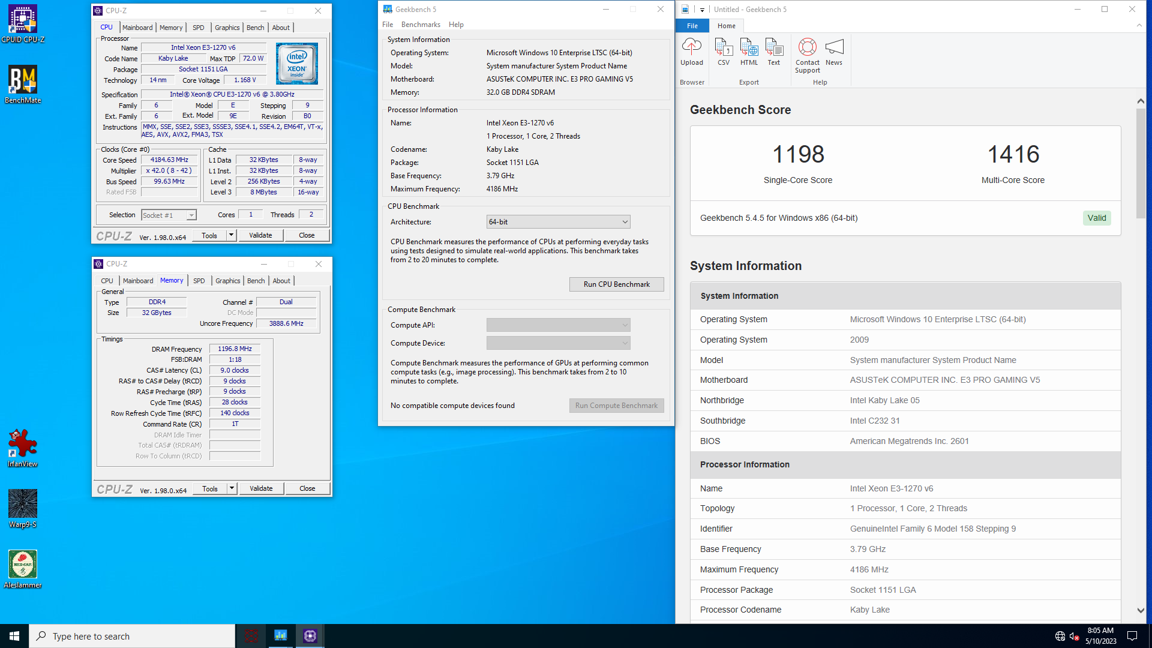Image resolution: width=1152 pixels, height=648 pixels.
Task: Click Close in the memory CPU-Z window
Action: [307, 488]
